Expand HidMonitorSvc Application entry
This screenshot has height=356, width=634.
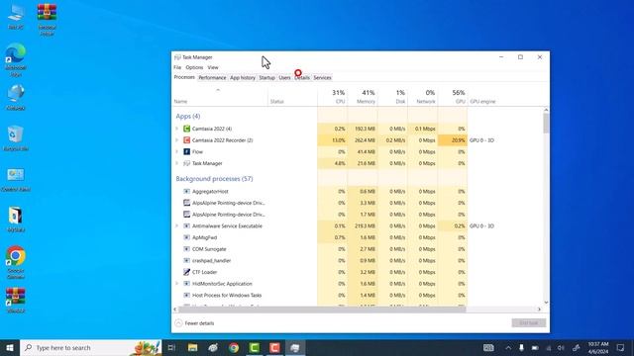[x=177, y=284]
